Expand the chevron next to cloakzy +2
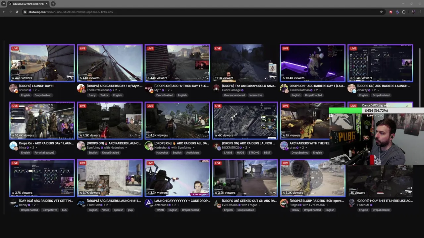This screenshot has height=238, width=424. (x=378, y=90)
